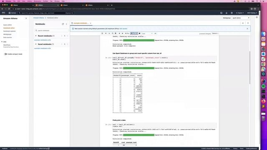Open the Session dropdown
Image resolution: width=267 pixels, height=150 pixels.
click(x=215, y=33)
